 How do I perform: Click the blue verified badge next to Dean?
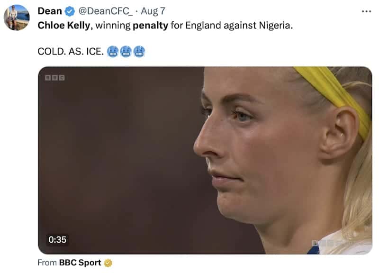[70, 11]
